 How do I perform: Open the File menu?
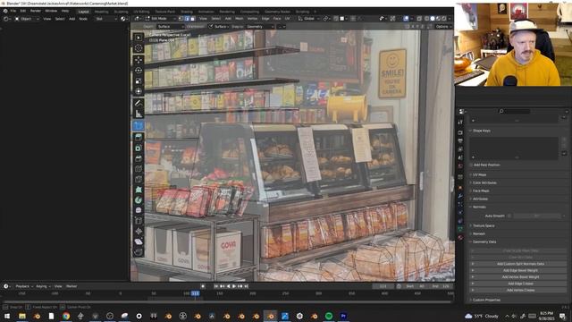tap(13, 11)
